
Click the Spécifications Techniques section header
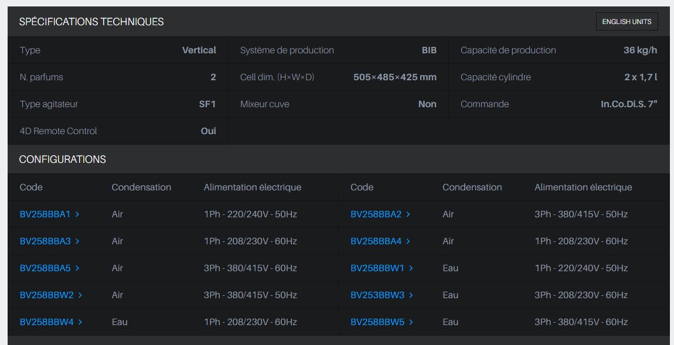click(x=91, y=22)
